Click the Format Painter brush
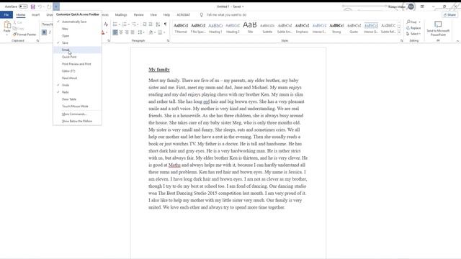The height and width of the screenshot is (259, 461). pyautogui.click(x=24, y=35)
